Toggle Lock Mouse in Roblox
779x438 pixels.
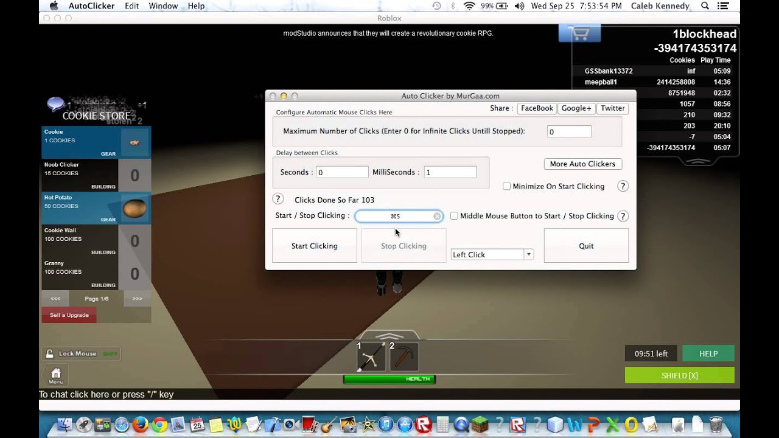coord(80,353)
